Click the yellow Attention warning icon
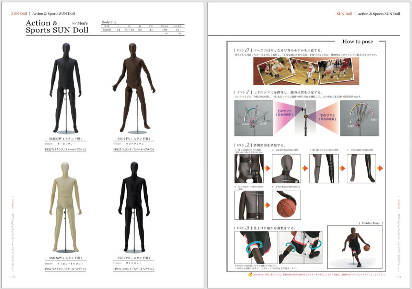Viewport: 412px width, 289px height. [x=250, y=275]
